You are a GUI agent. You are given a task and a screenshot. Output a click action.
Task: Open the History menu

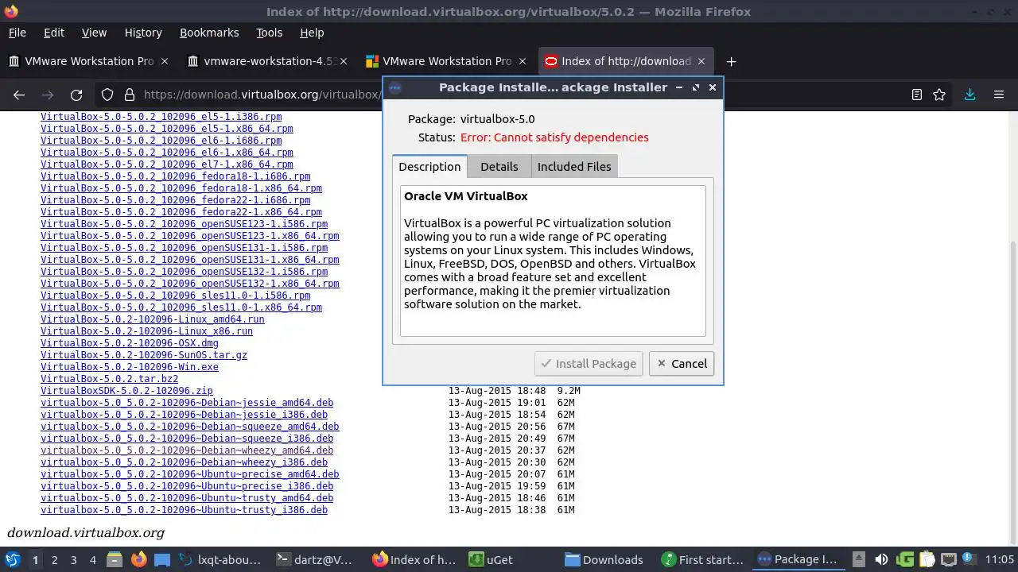click(x=143, y=33)
